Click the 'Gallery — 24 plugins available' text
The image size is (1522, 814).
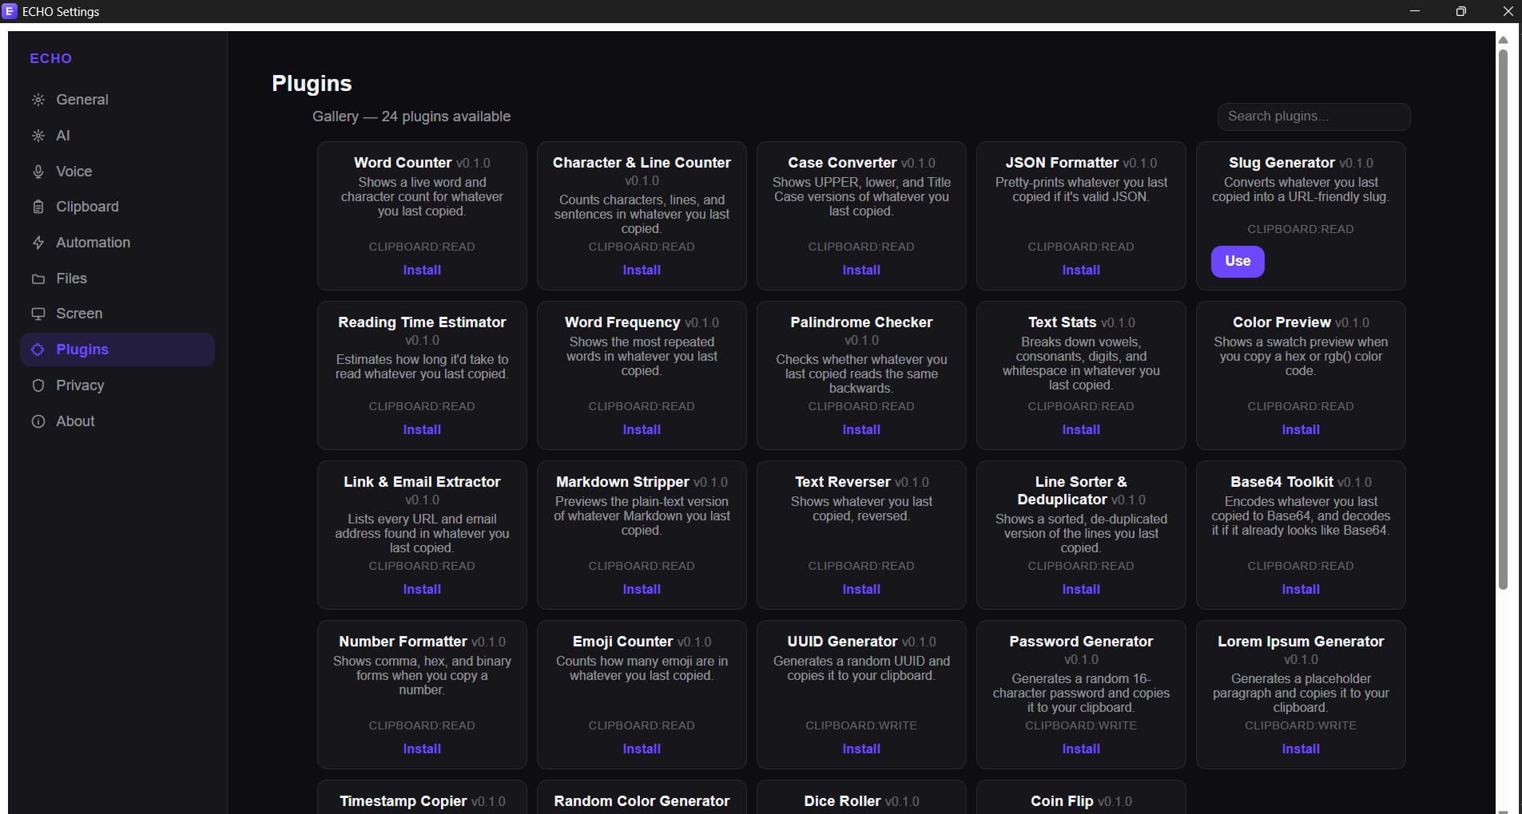click(411, 117)
